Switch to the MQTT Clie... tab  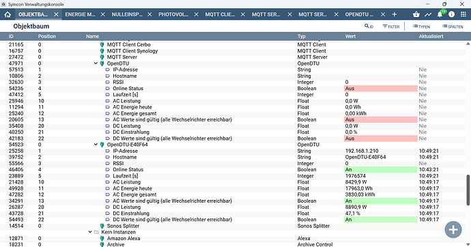coord(220,14)
